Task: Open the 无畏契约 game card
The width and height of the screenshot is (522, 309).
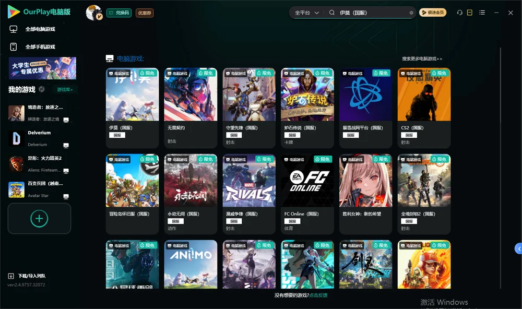Action: 191,108
